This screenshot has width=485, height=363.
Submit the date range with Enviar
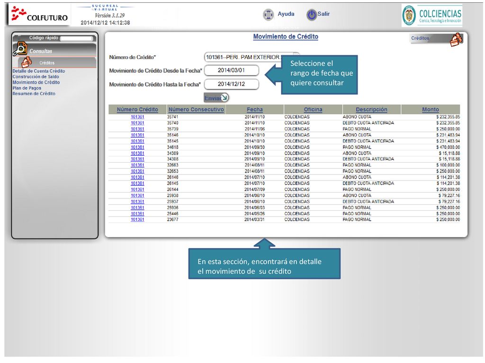click(x=216, y=98)
